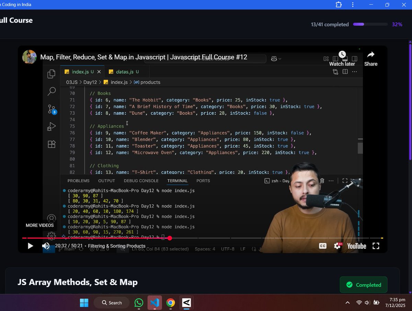
Task: Click the YouTube logo in player
Action: point(357,246)
